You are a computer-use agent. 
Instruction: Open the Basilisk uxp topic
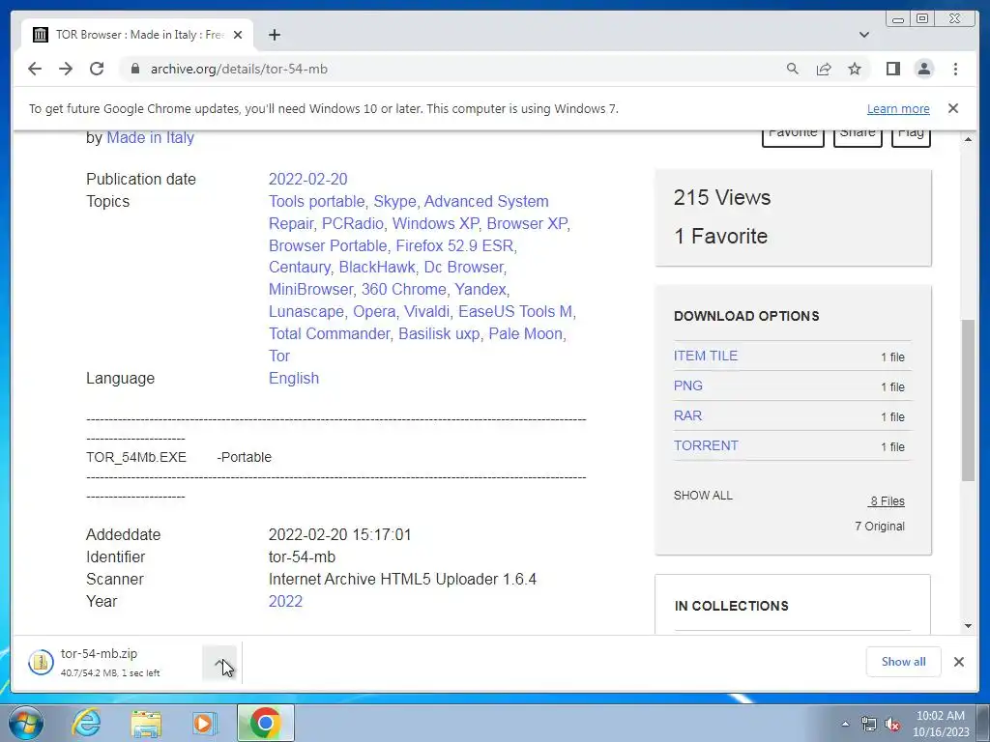[439, 333]
